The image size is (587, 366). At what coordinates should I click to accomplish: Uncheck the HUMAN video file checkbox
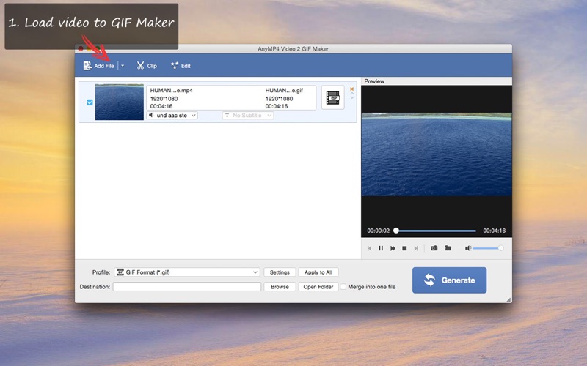pos(90,102)
